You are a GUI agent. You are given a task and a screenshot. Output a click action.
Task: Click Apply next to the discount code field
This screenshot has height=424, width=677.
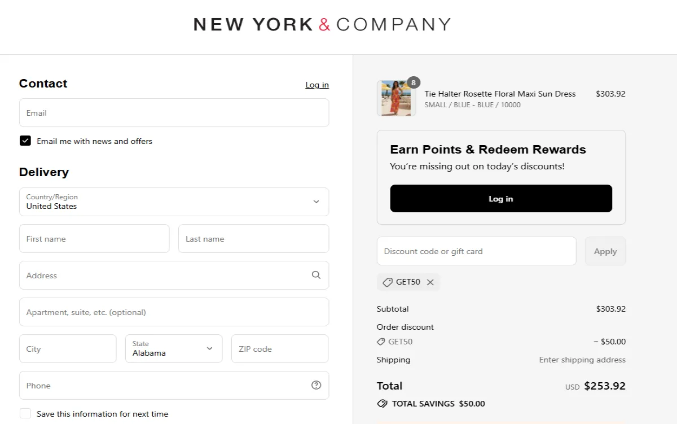pyautogui.click(x=605, y=251)
